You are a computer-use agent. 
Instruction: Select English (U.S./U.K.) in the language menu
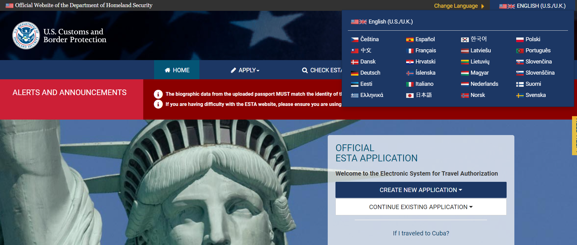[x=382, y=22]
